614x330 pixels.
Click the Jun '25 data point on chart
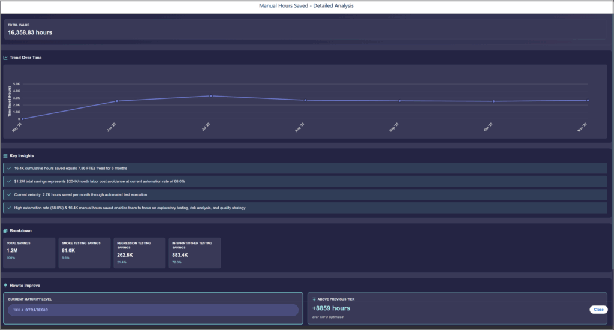pos(117,101)
